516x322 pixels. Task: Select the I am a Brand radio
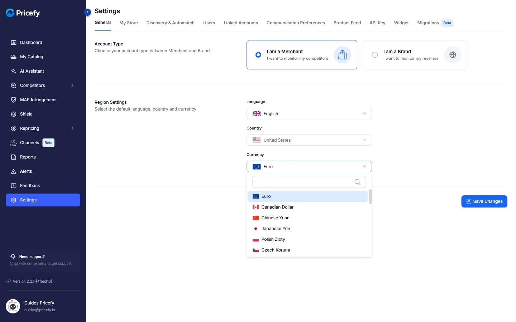375,55
